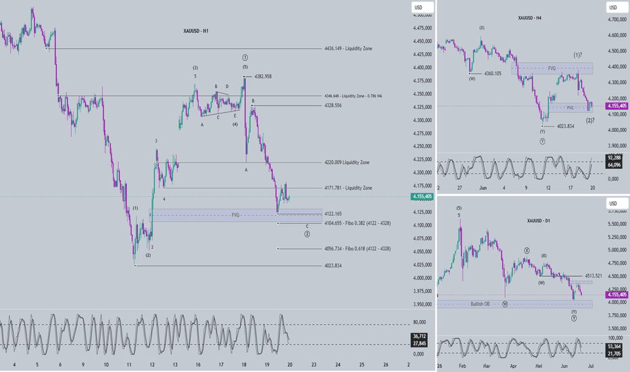
Task: Click the green 4.155,405 price tag on H1
Action: coord(422,197)
